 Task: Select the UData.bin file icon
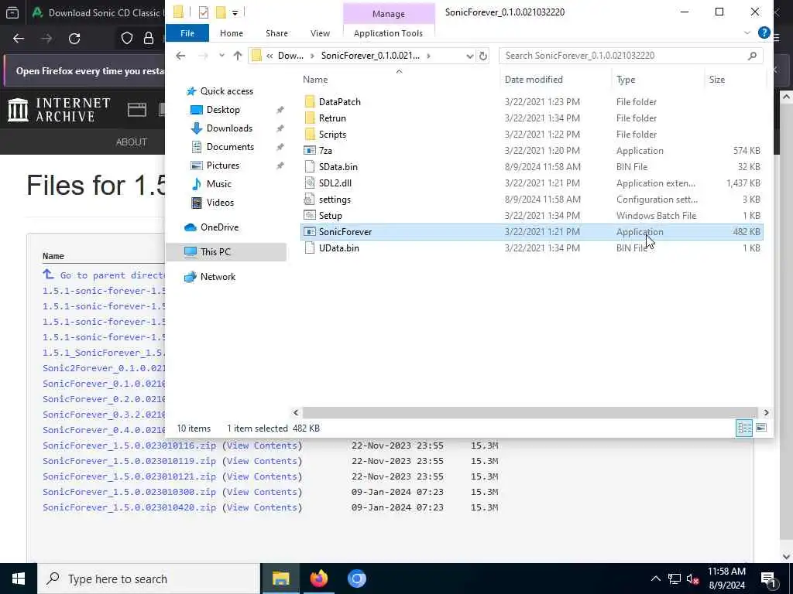310,248
